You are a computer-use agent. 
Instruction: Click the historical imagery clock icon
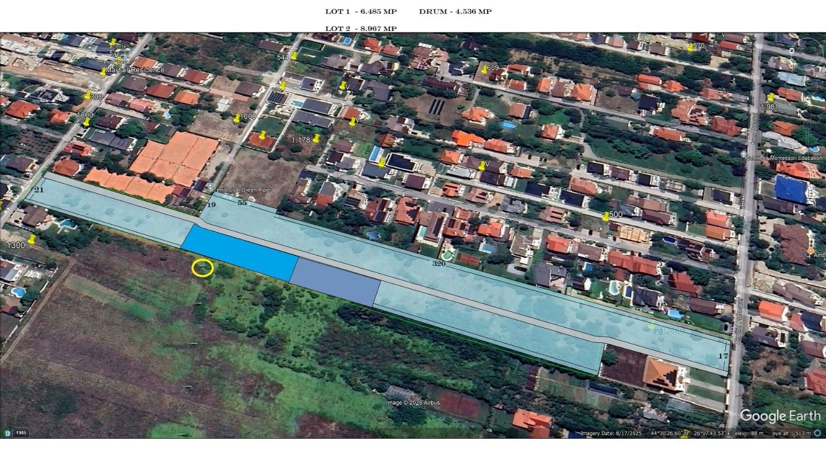[x=7, y=433]
